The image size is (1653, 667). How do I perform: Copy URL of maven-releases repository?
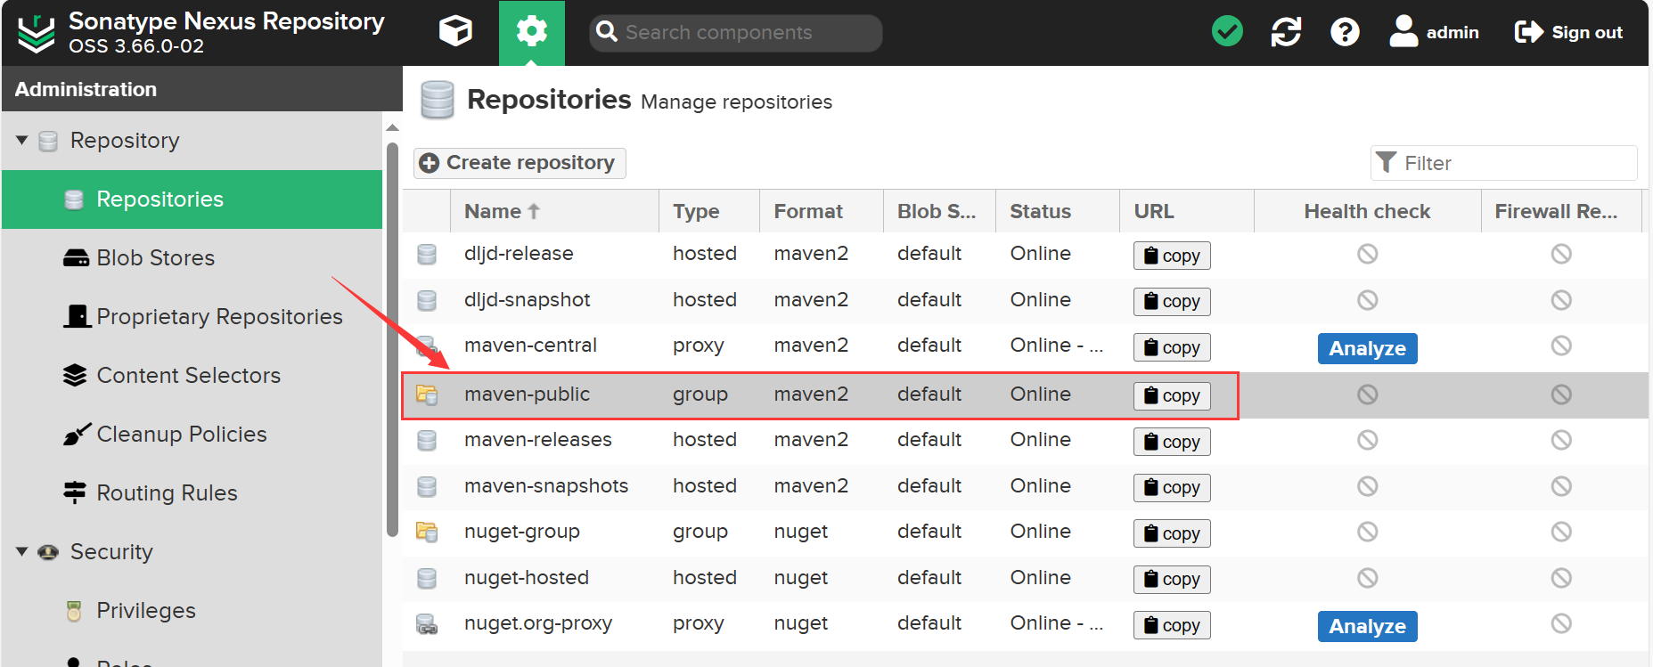[1172, 442]
